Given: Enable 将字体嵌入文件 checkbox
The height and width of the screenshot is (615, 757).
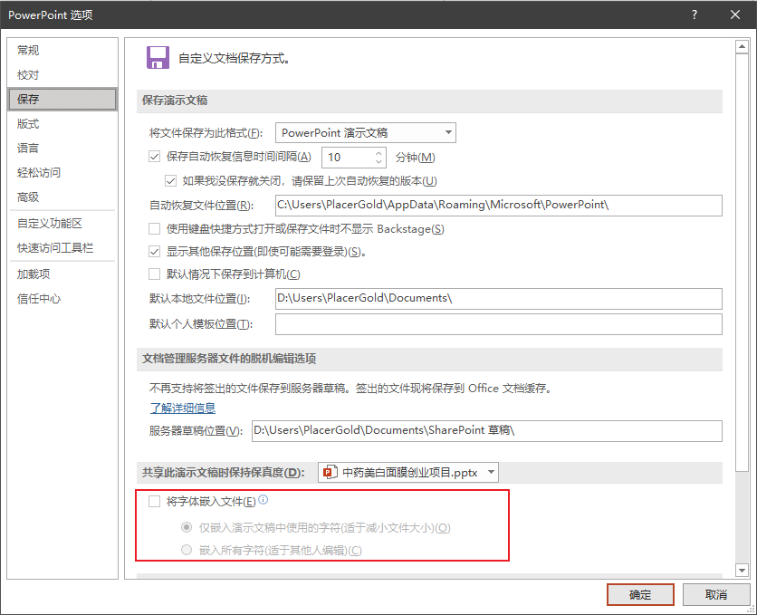Looking at the screenshot, I should [x=155, y=502].
